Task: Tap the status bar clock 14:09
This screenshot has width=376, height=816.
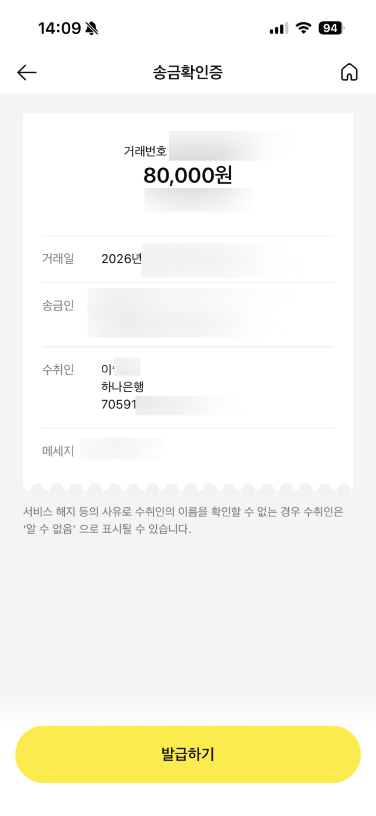Action: (59, 28)
